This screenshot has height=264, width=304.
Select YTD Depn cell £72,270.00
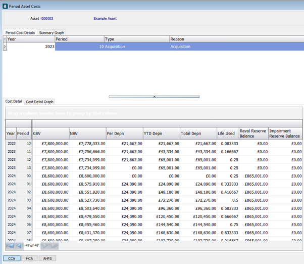click(x=162, y=200)
